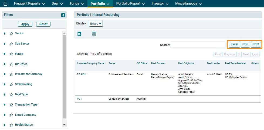
Task: Open the Frequent Reports menu
Action: (29, 3)
